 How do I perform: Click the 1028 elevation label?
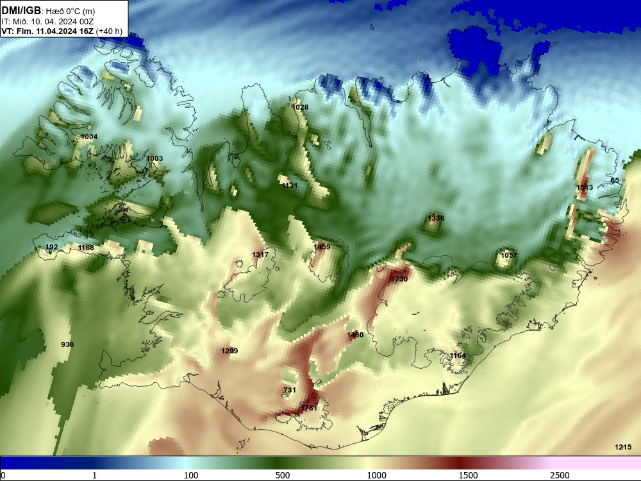pyautogui.click(x=300, y=107)
